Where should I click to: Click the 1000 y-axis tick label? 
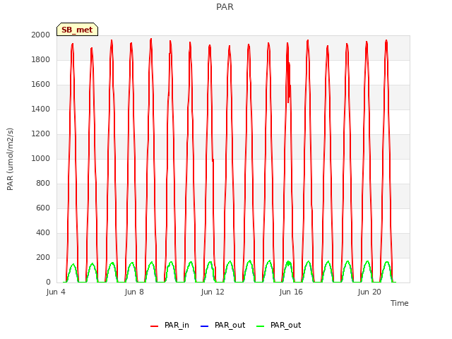pyautogui.click(x=41, y=158)
